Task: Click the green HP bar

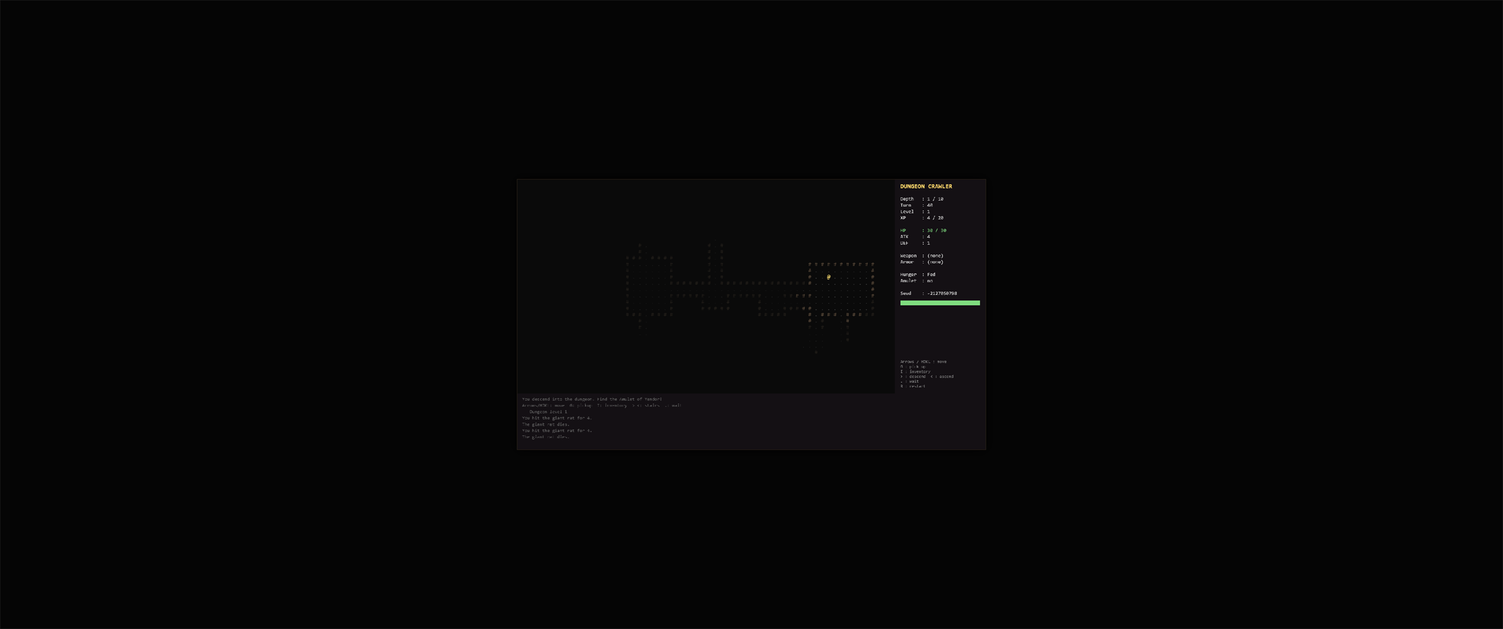Action: point(940,303)
